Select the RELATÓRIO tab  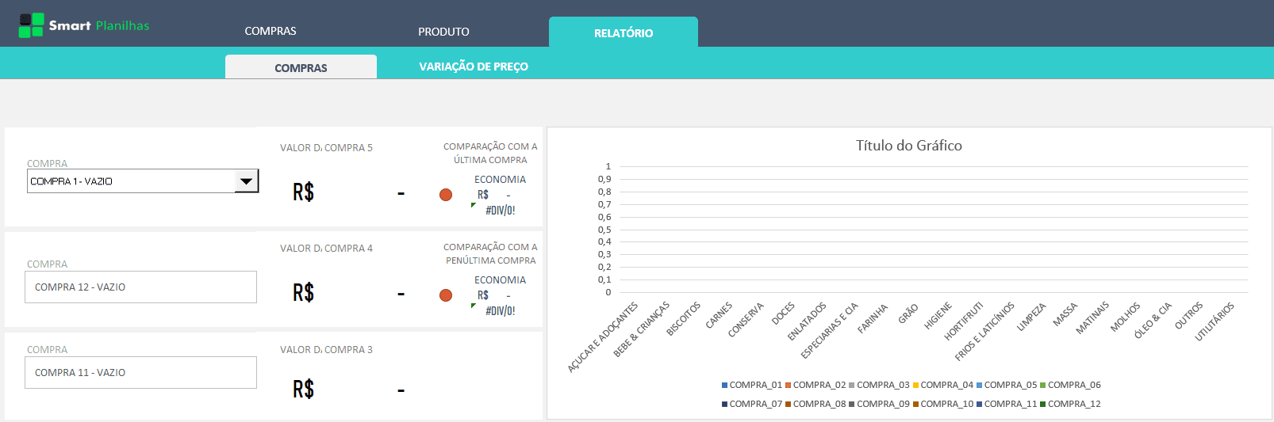(x=623, y=33)
